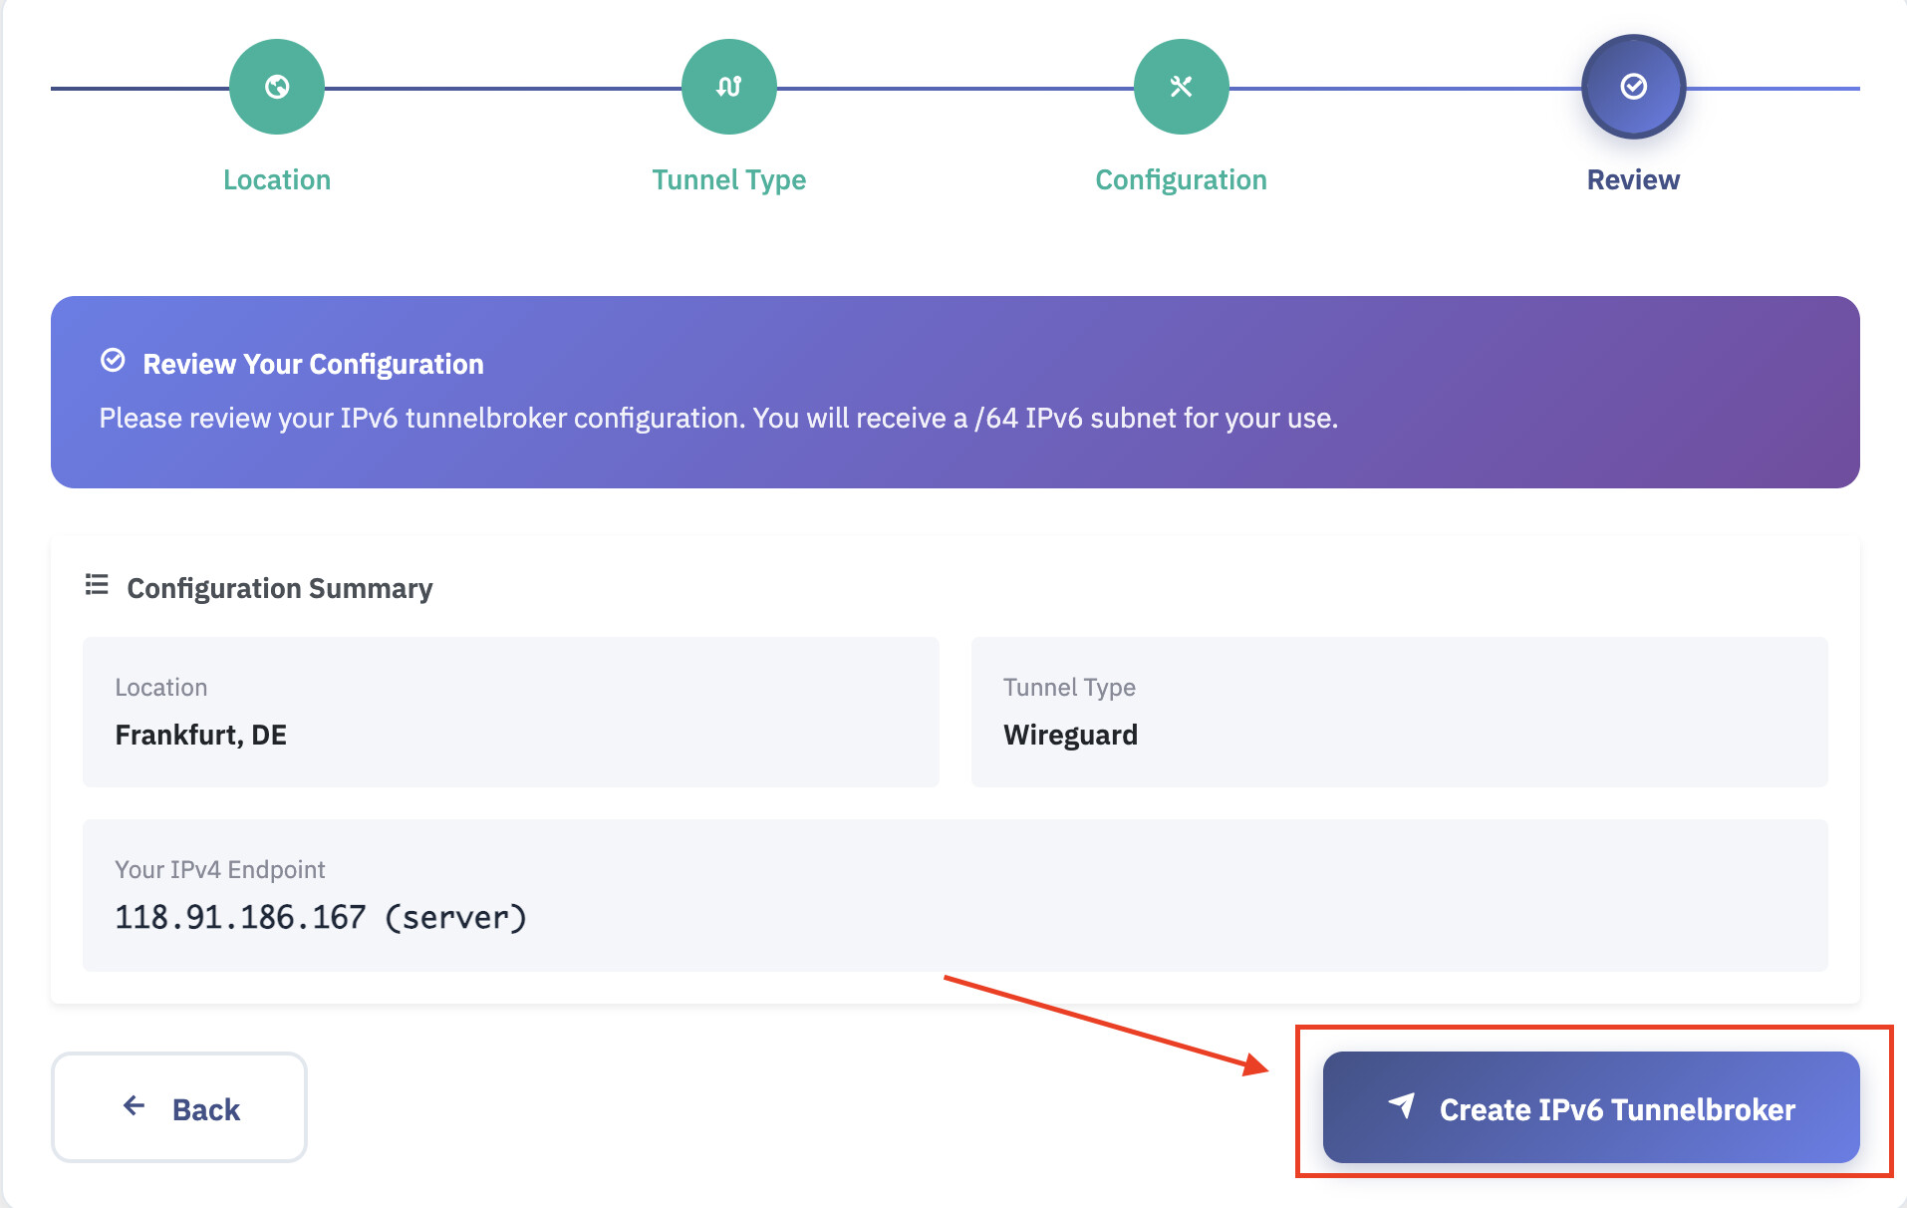The height and width of the screenshot is (1208, 1907).
Task: Create the IPv6 Tunnelbroker
Action: point(1591,1107)
